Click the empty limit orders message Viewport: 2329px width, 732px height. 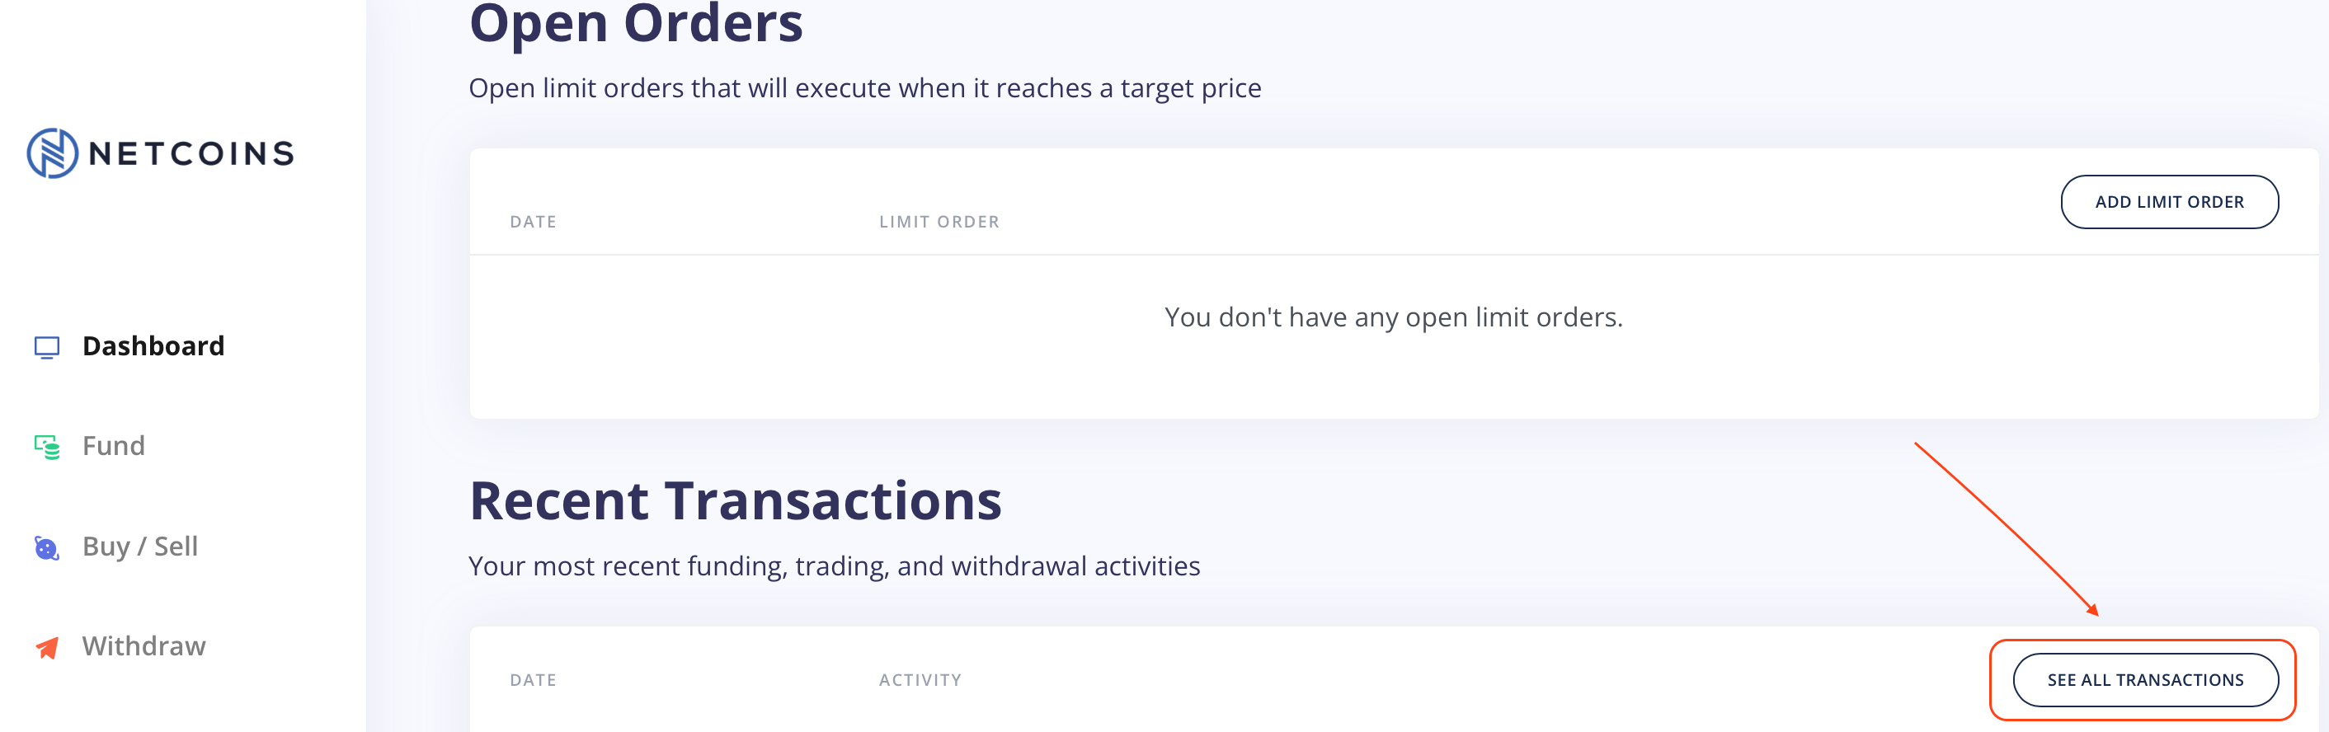1393,317
